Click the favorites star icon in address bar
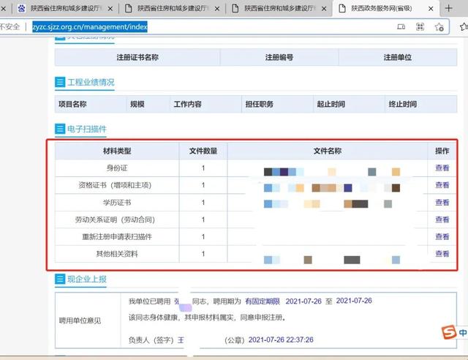The image size is (468, 360). click(x=439, y=27)
